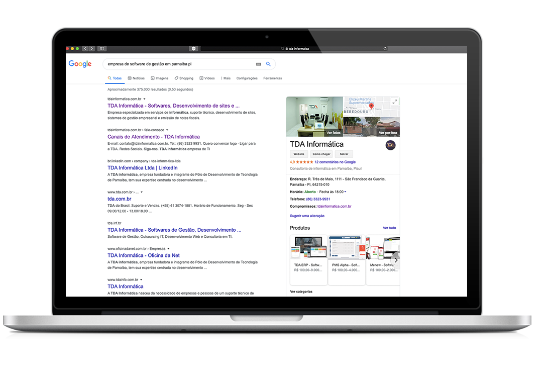The height and width of the screenshot is (368, 542).
Task: Expand the map with fullscreen icon
Action: point(395,102)
